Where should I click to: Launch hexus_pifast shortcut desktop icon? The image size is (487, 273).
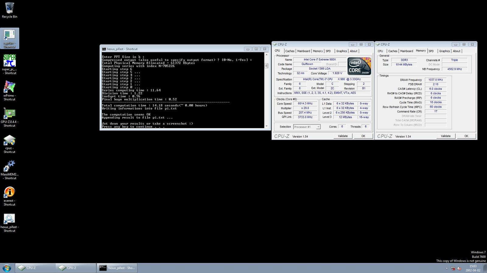point(9,222)
